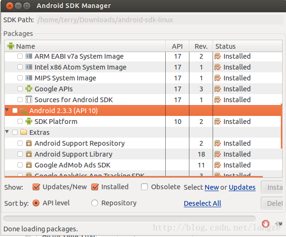Viewport: 286px width, 237px height.
Task: Click the Google AdMob Ads SDK package icon
Action: 29,165
